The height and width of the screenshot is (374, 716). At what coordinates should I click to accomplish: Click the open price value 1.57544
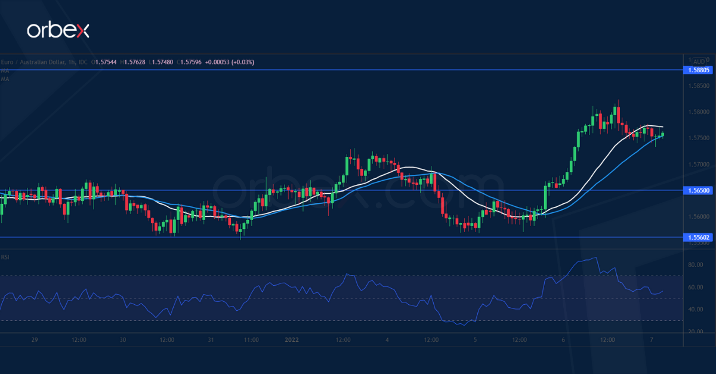(x=106, y=62)
